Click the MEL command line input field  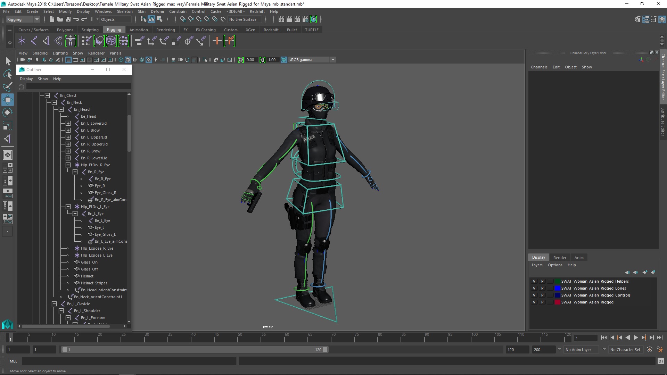tap(129, 361)
